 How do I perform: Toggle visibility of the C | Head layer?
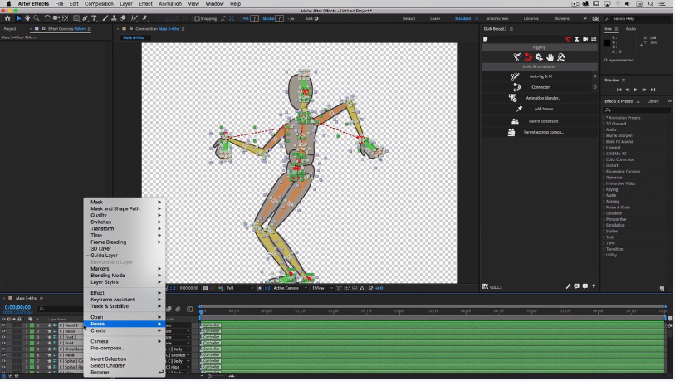point(3,355)
